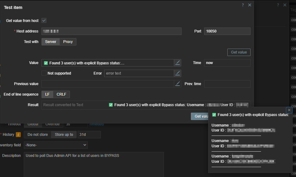Open help for Test item dialog

coord(243,5)
